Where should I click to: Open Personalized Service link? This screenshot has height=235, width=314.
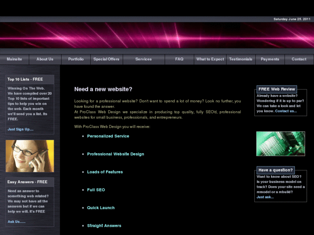[108, 136]
